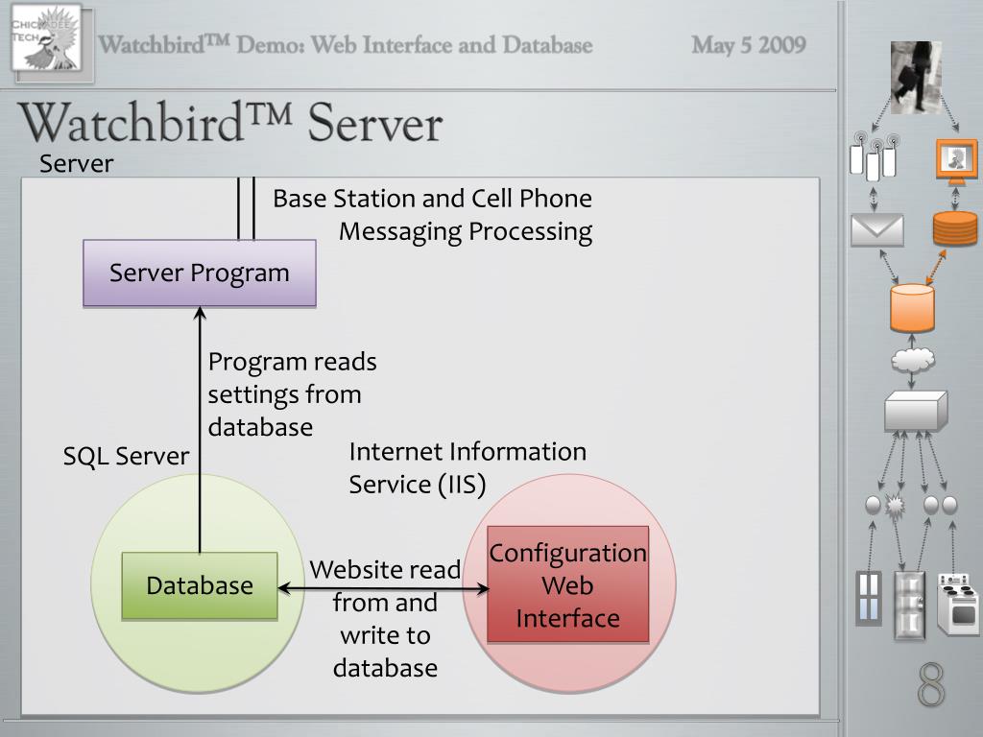Screen dimensions: 983x737
Task: Click "Internet Information Service (IIS)" label
Action: tap(468, 468)
